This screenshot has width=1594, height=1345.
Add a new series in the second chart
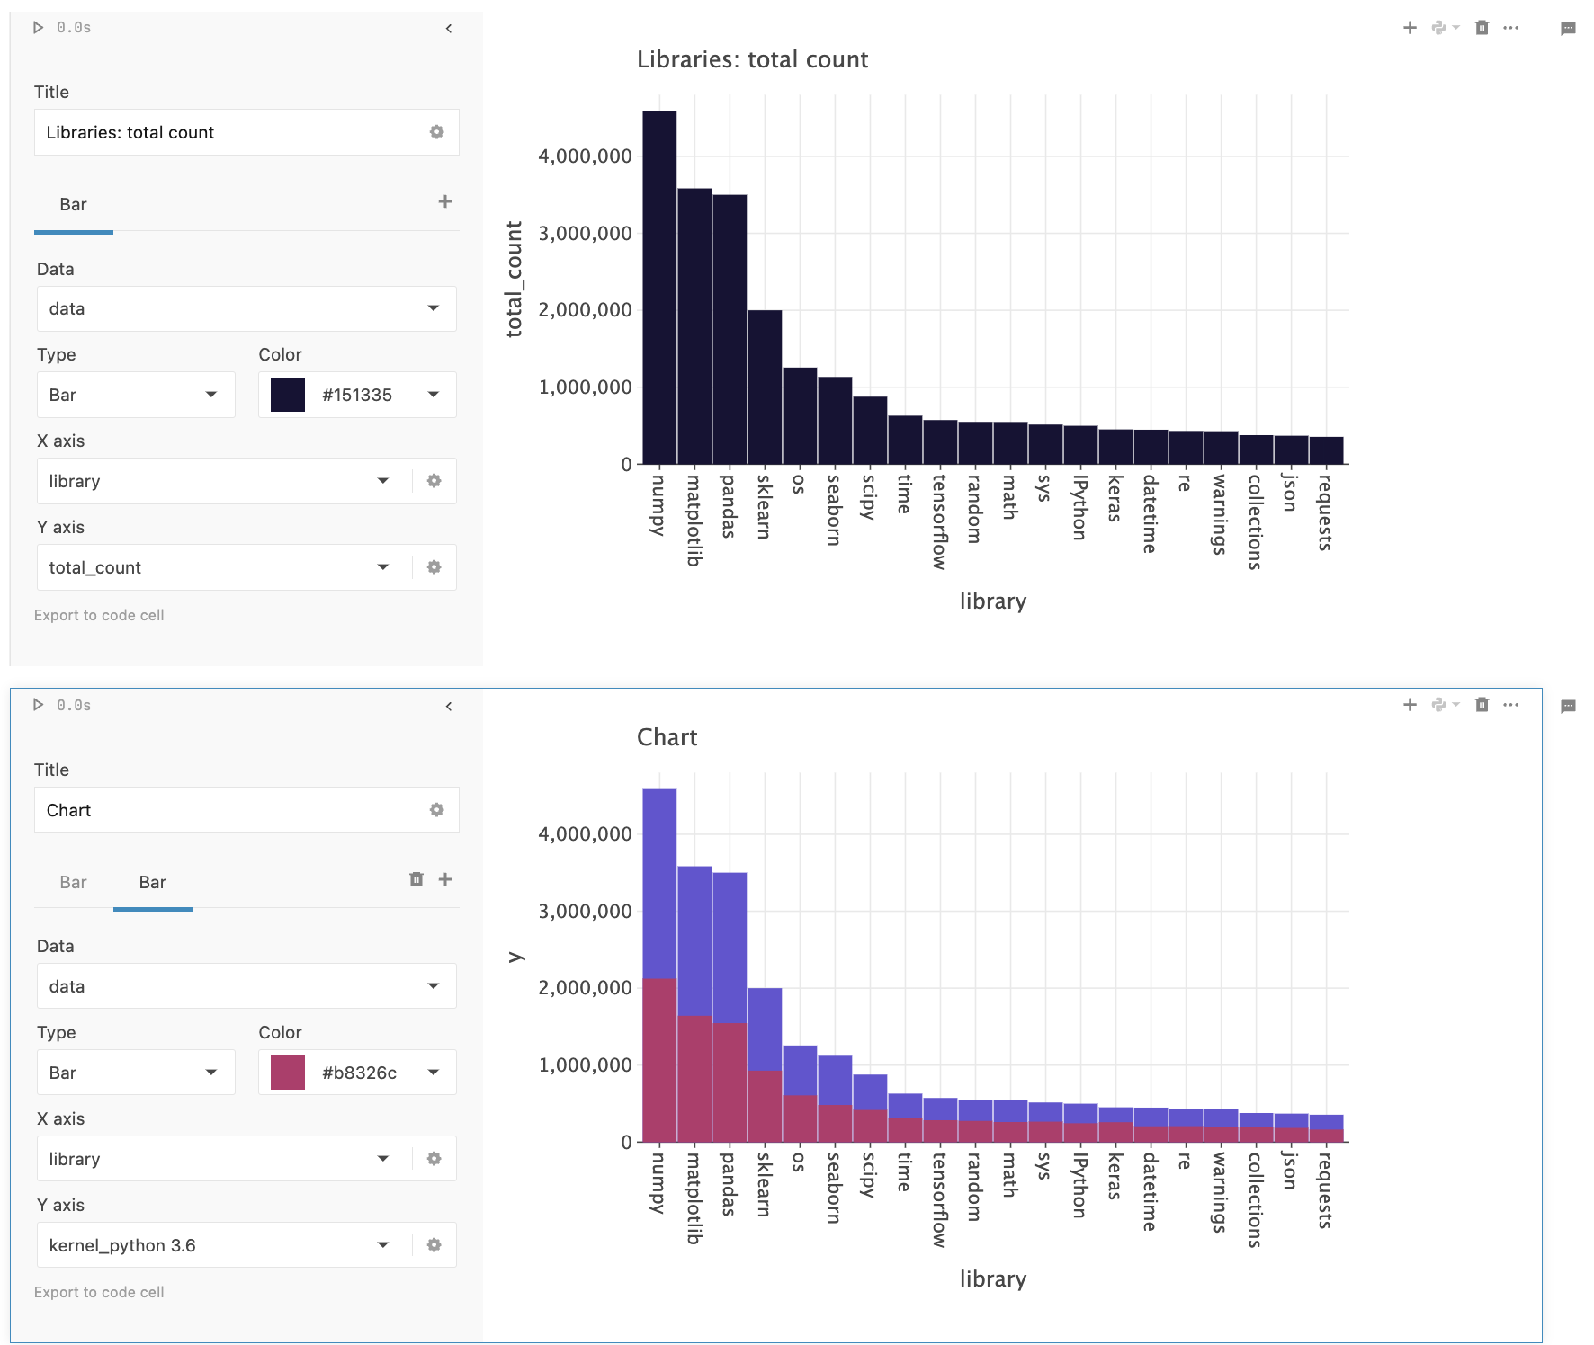[445, 879]
